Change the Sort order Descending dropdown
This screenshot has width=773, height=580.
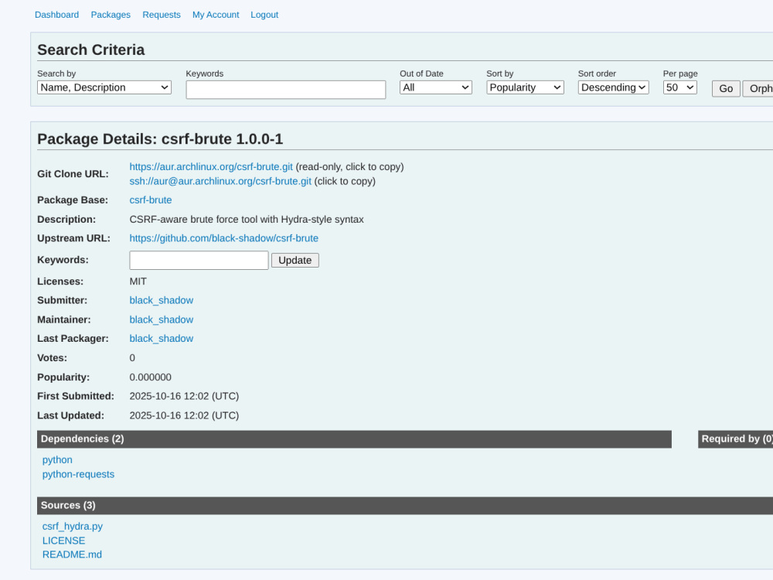pyautogui.click(x=613, y=87)
